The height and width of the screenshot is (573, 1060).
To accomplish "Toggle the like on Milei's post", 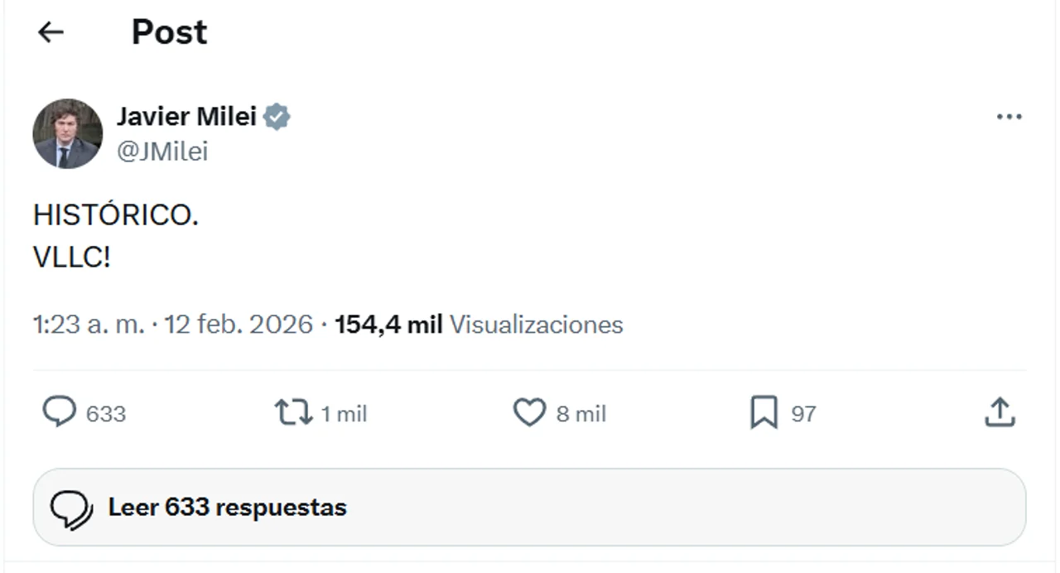I will pos(529,412).
